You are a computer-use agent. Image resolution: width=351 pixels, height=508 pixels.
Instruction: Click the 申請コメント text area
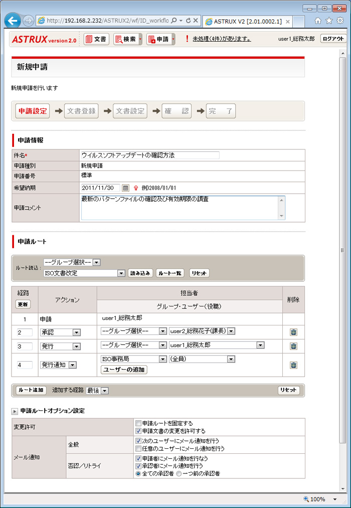[x=183, y=208]
